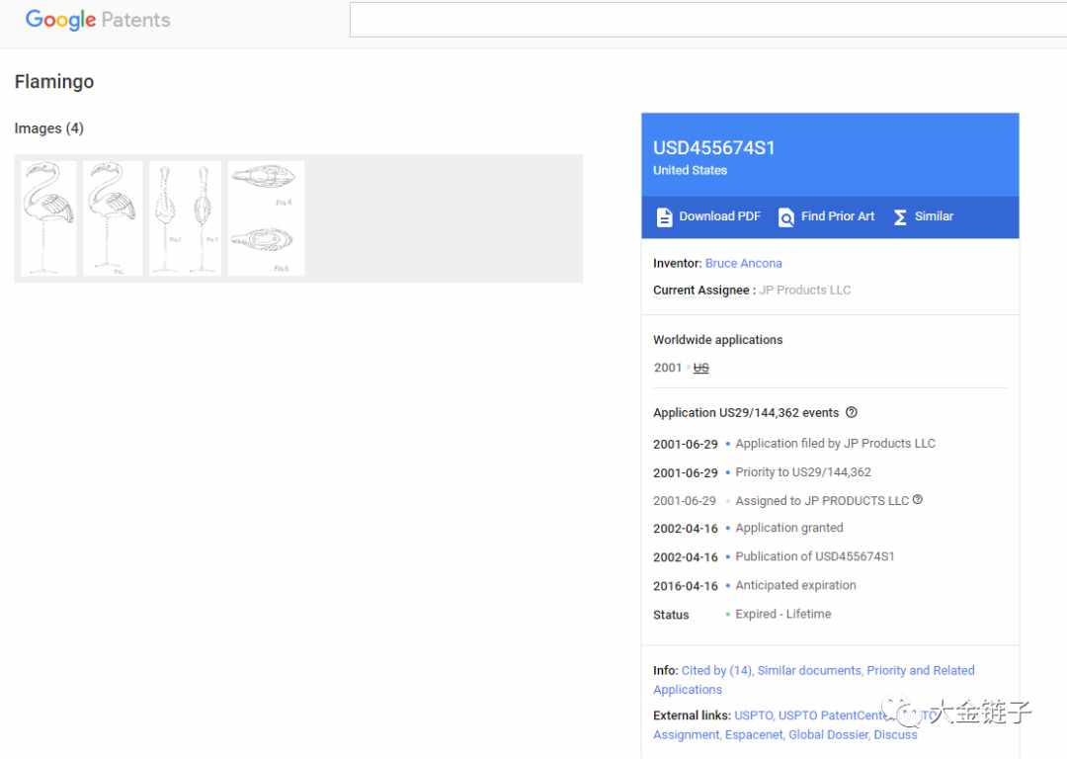
Task: Click the Expired - Lifetime status
Action: click(x=783, y=614)
